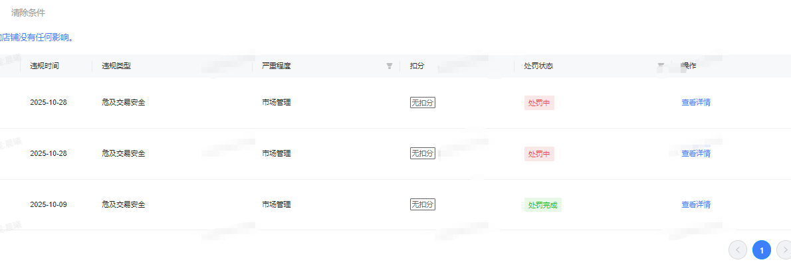The height and width of the screenshot is (280, 791).
Task: Click the 处罚中 tag in first row
Action: point(539,103)
